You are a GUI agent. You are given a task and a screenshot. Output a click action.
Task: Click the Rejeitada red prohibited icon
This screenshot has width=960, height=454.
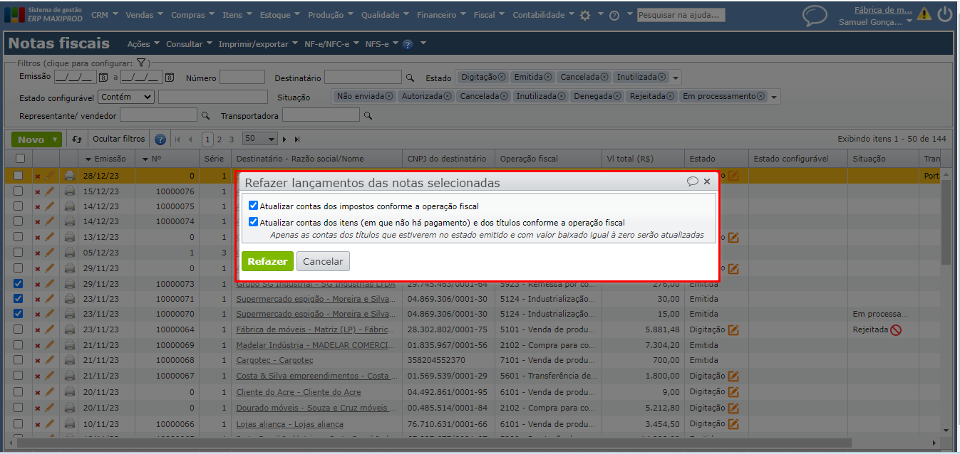[896, 329]
